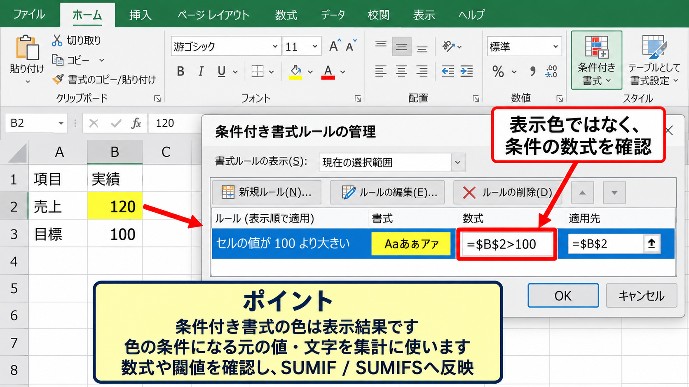This screenshot has height=387, width=689.
Task: Toggle Bold formatting
Action: click(x=180, y=72)
